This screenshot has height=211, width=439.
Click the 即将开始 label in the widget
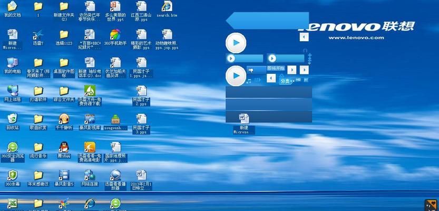275,69
